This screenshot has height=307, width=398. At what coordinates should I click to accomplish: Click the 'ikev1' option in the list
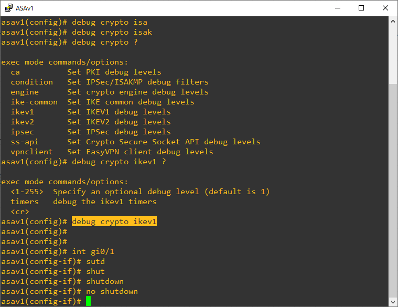coord(23,112)
